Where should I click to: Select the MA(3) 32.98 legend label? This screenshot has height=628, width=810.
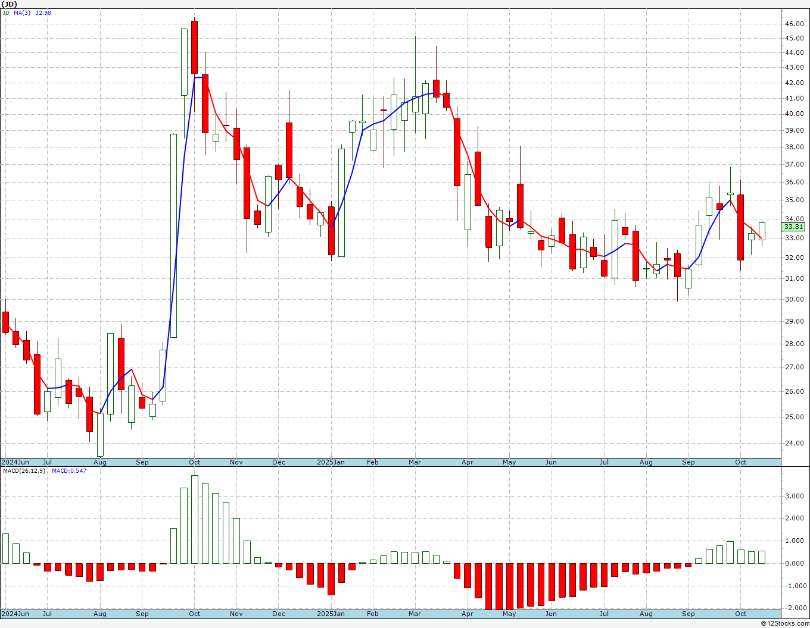coord(33,12)
